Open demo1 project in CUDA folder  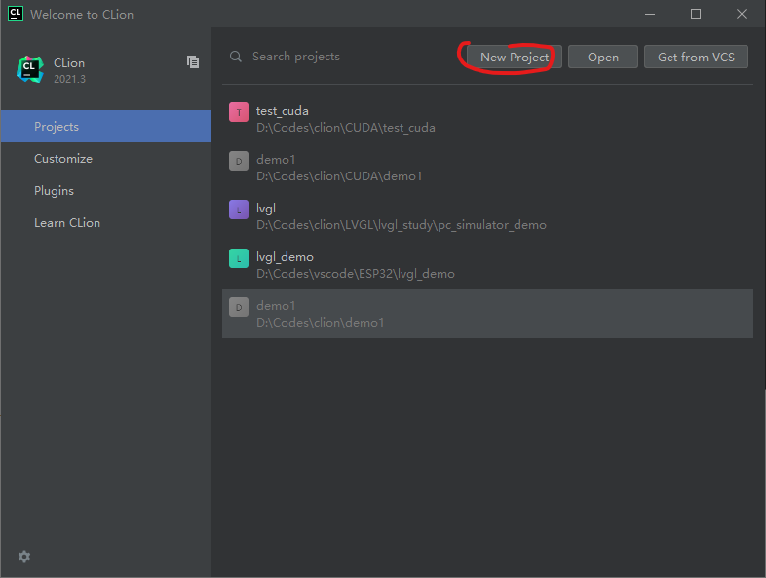pyautogui.click(x=487, y=168)
